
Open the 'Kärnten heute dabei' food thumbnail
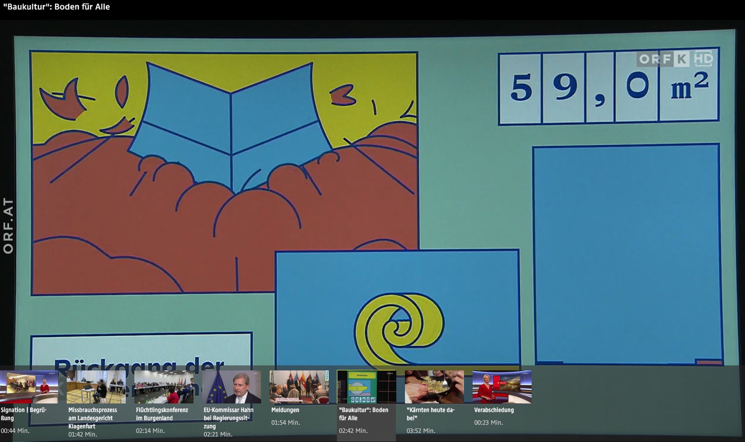434,387
